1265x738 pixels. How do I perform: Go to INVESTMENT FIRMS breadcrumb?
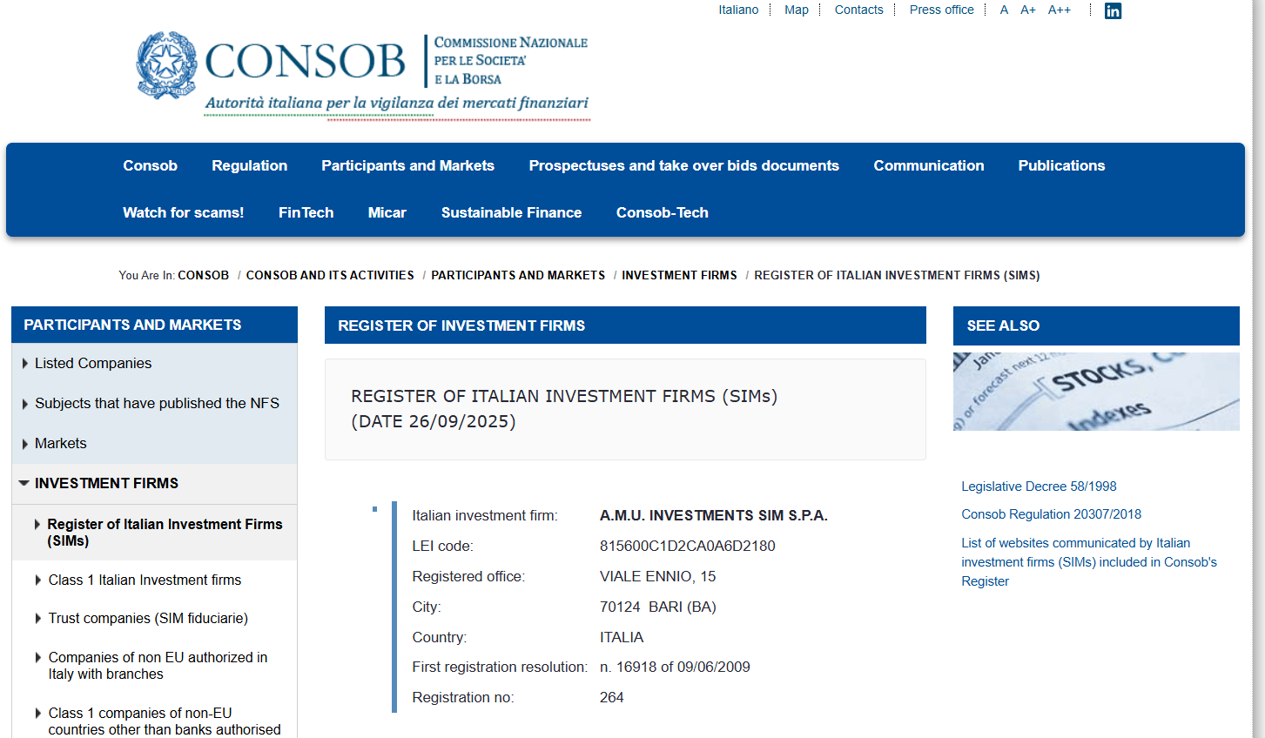pyautogui.click(x=679, y=275)
